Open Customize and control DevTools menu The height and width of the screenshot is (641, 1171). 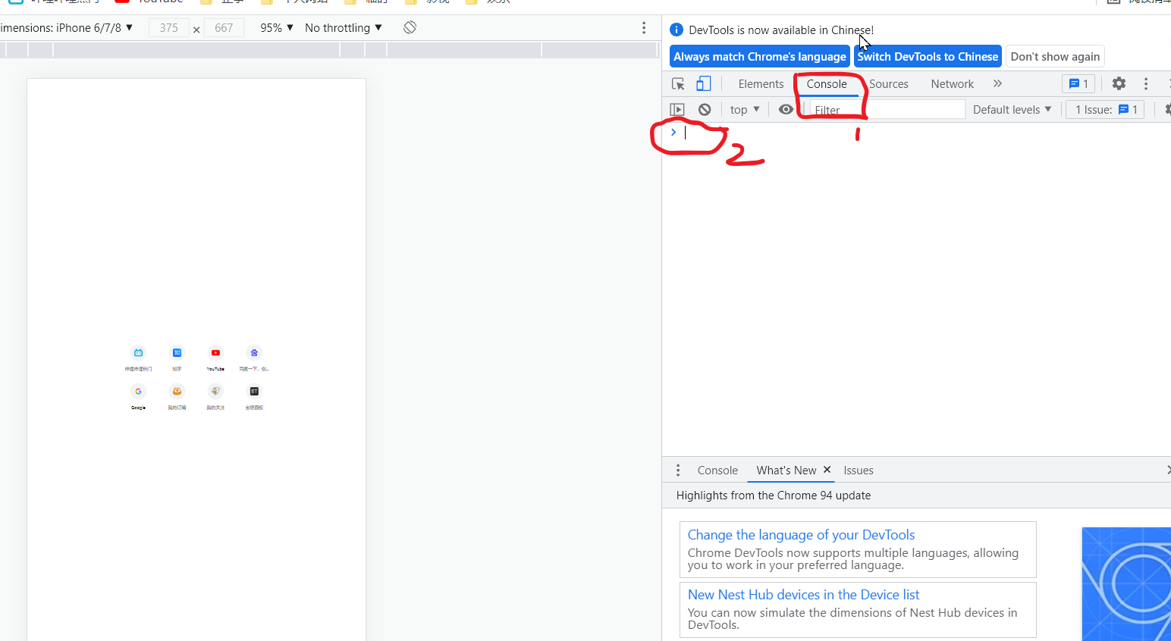(x=1146, y=84)
